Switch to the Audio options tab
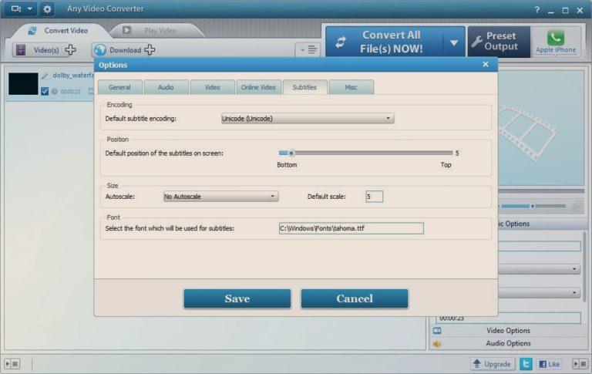592x374 pixels. click(x=166, y=87)
